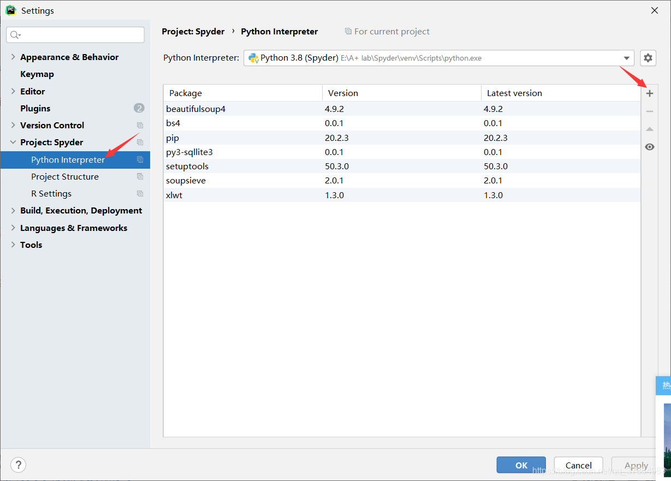This screenshot has height=481, width=671.
Task: Select the soupsieve package row
Action: 402,180
